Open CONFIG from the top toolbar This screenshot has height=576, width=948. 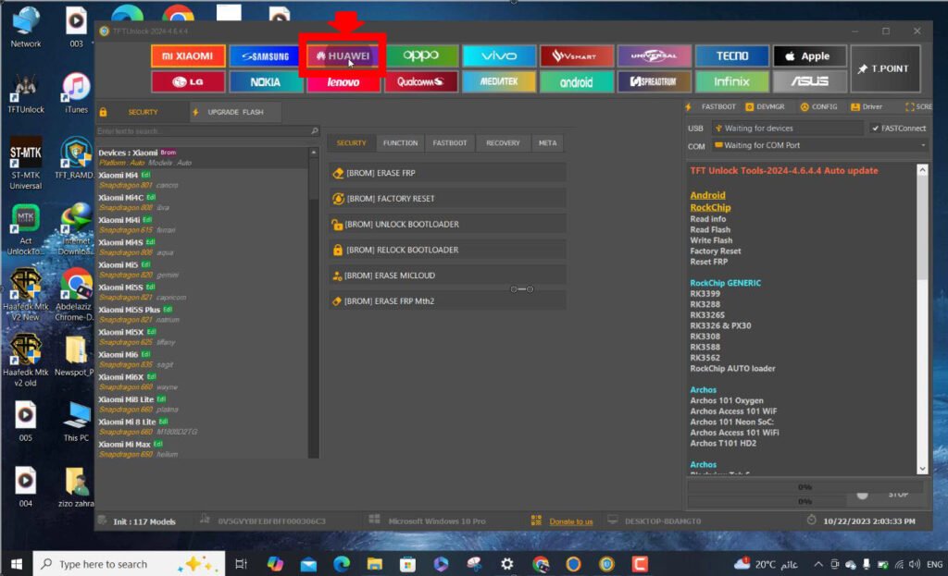[x=819, y=107]
